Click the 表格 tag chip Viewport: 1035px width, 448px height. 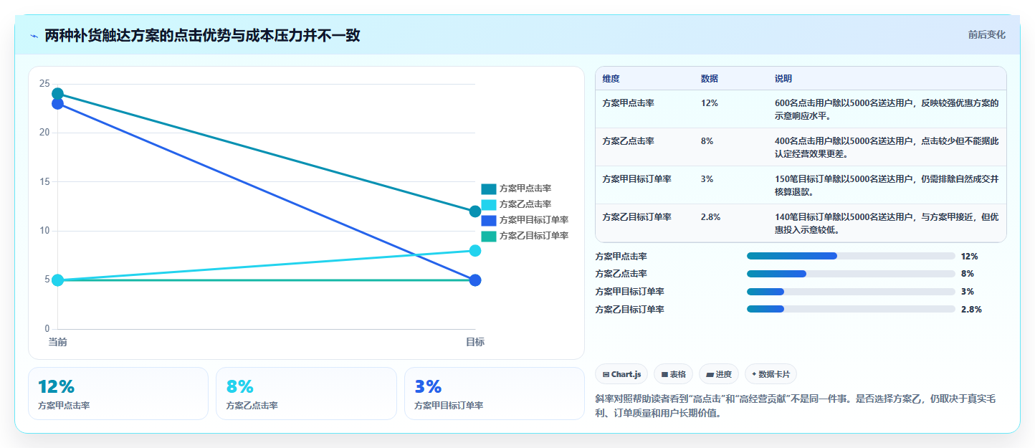[x=674, y=374]
